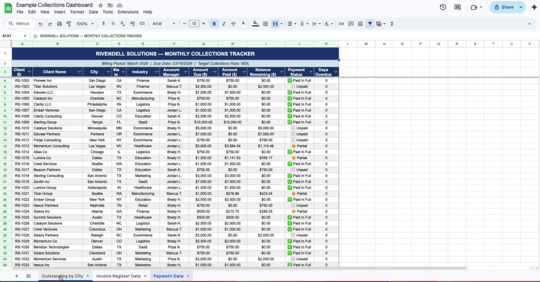This screenshot has height=282, width=540.
Task: Open Payment Data tab options arrow
Action: click(x=188, y=276)
